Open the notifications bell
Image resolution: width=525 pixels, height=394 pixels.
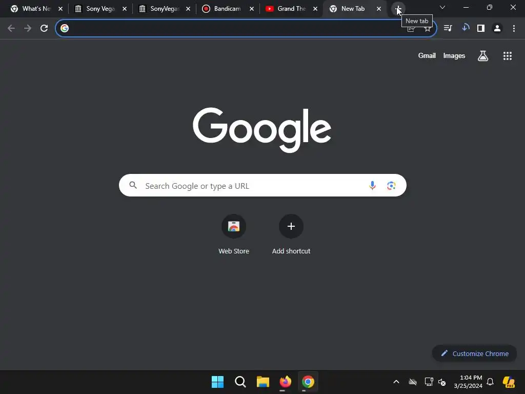coord(490,382)
